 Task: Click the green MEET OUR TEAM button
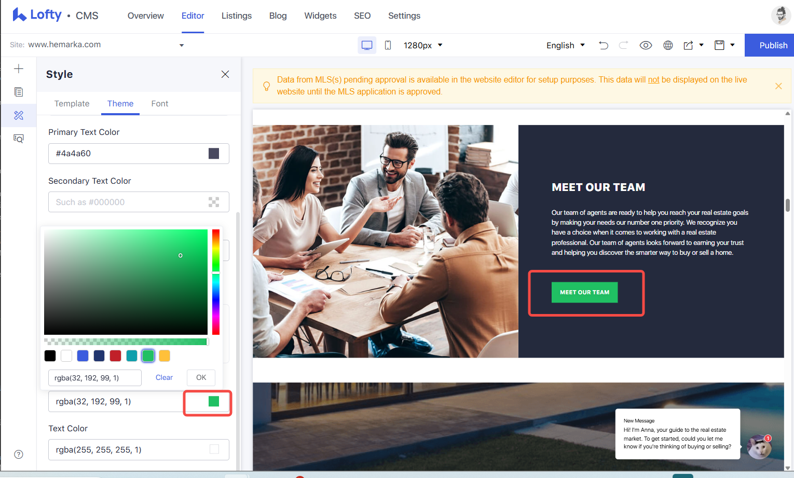(584, 292)
